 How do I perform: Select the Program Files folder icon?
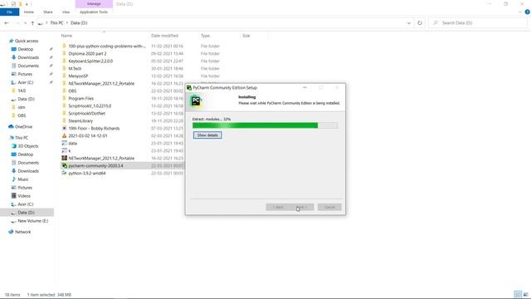click(x=64, y=98)
